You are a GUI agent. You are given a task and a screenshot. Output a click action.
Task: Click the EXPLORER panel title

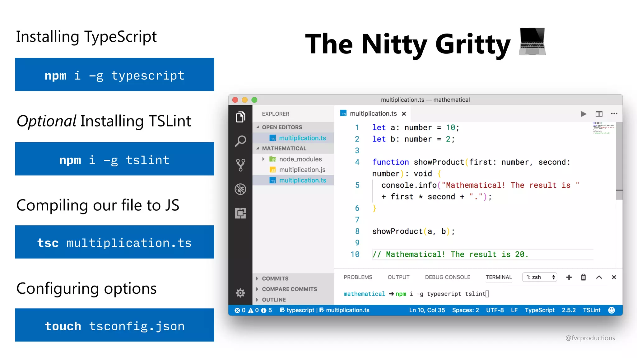click(276, 114)
